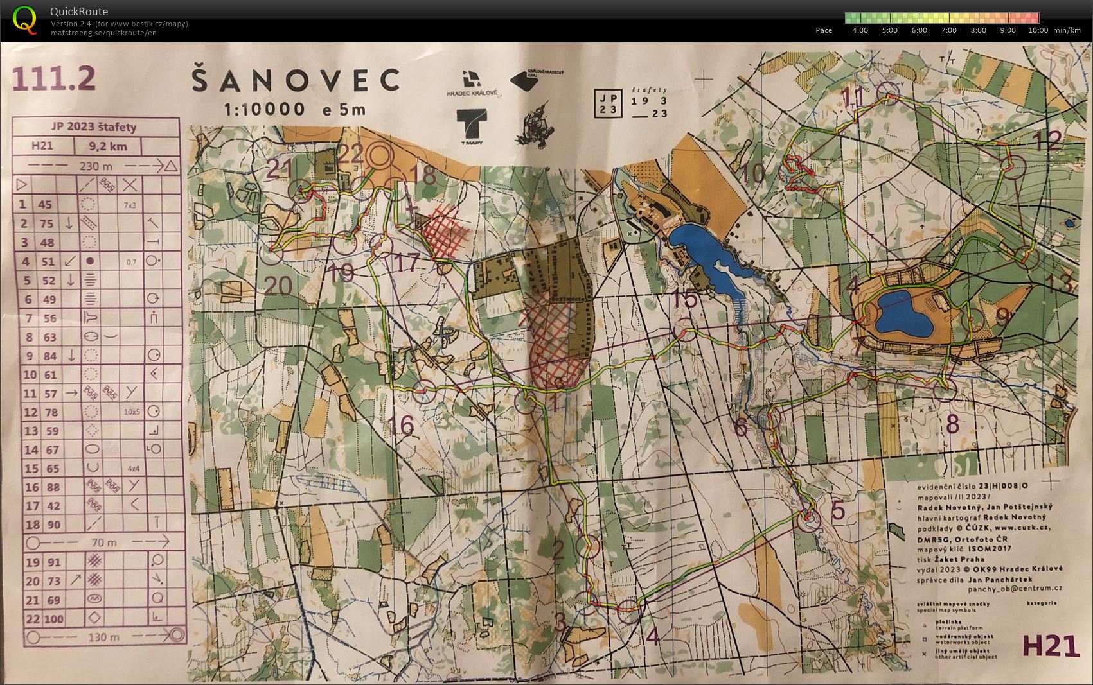Click control code 45 in description row 1
Image resolution: width=1093 pixels, height=685 pixels.
point(45,205)
